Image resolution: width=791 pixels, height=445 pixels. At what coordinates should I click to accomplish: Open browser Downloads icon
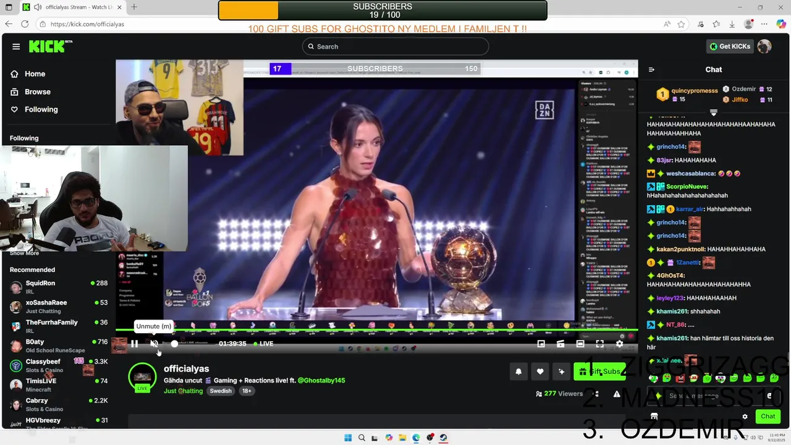coord(732,24)
